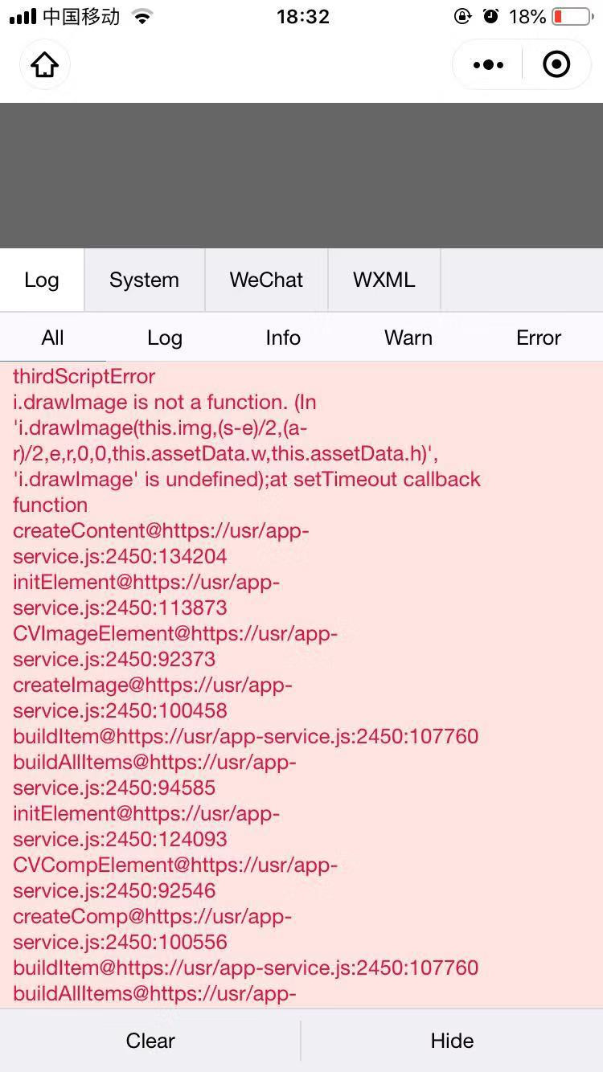603x1072 pixels.
Task: Open the WXML tab
Action: click(x=384, y=280)
